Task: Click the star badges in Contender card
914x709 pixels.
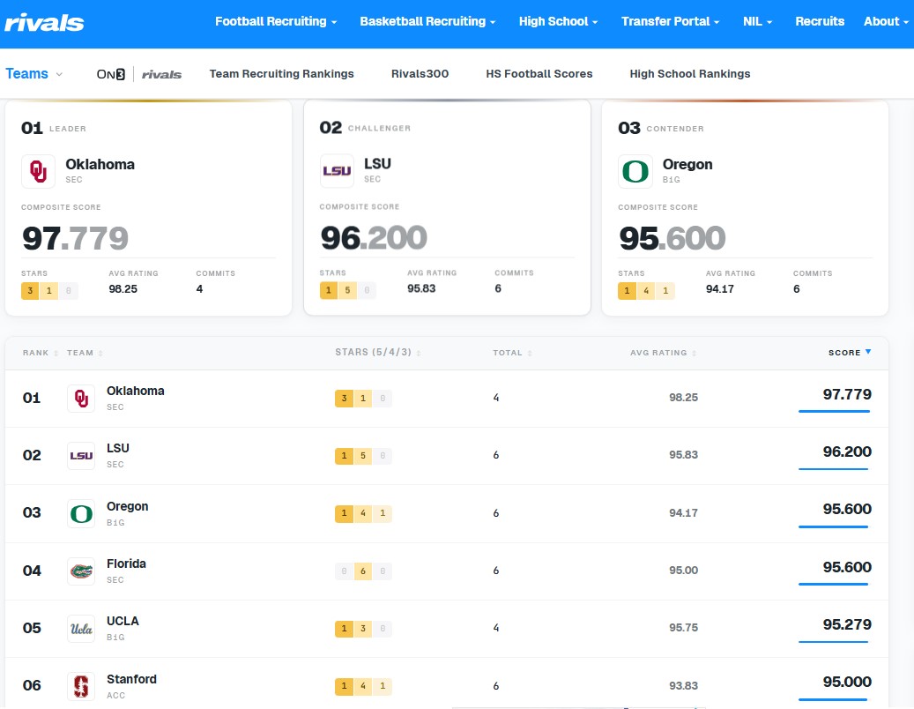Action: tap(646, 290)
